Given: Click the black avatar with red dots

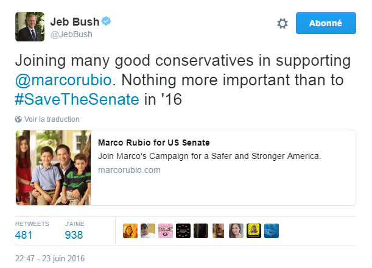Looking at the screenshot, I should [183, 231].
